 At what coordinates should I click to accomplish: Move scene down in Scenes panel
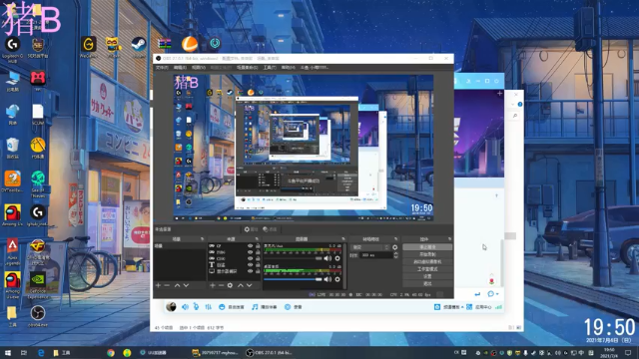coord(187,286)
